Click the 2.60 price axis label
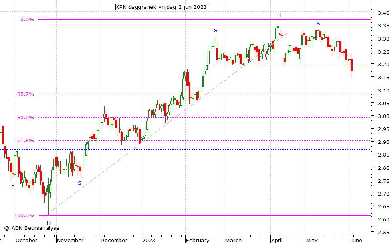This screenshot has height=243, width=391. tap(383, 219)
